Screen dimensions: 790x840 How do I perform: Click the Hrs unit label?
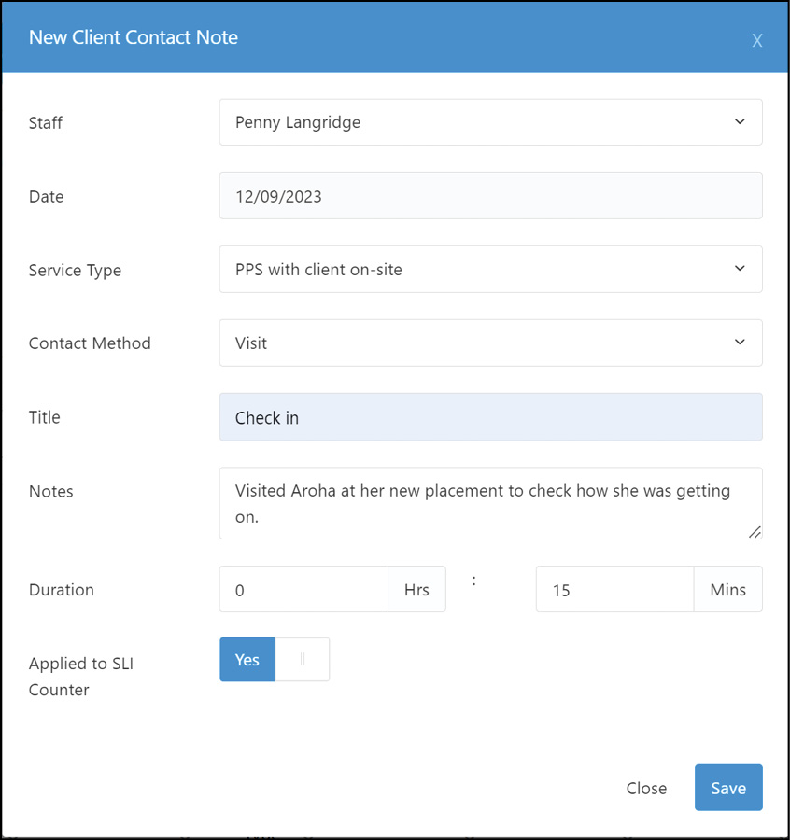point(416,589)
